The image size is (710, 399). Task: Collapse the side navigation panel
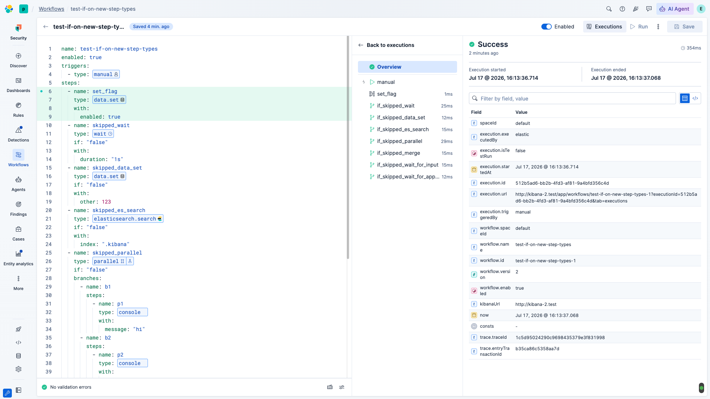coord(18,390)
